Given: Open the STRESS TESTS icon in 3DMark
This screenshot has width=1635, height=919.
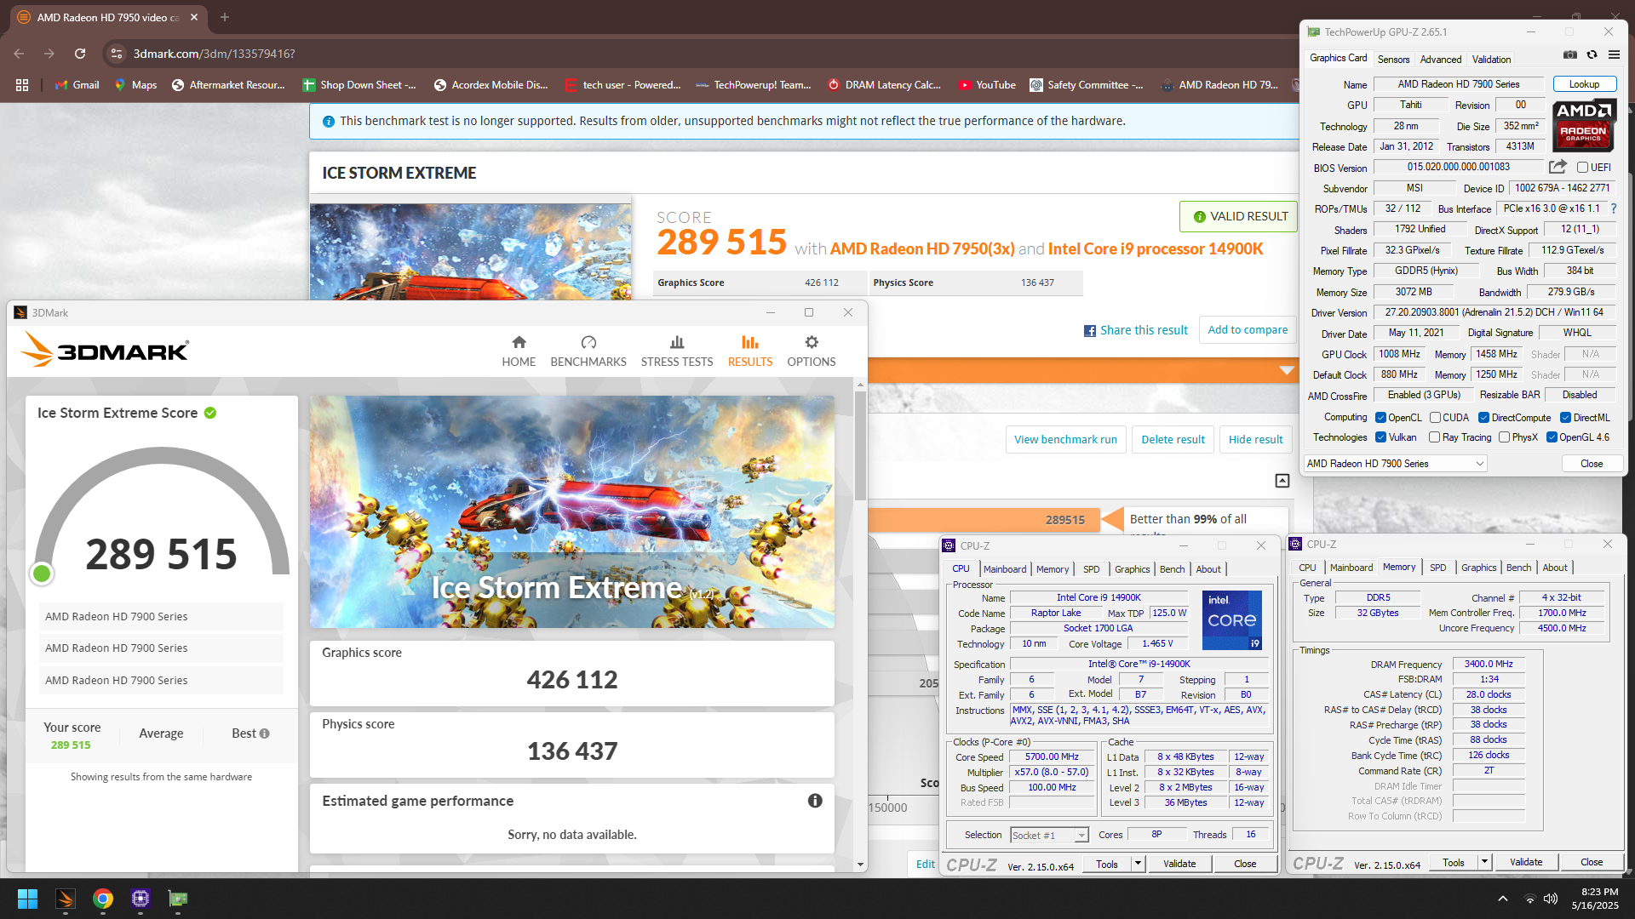Looking at the screenshot, I should [677, 342].
